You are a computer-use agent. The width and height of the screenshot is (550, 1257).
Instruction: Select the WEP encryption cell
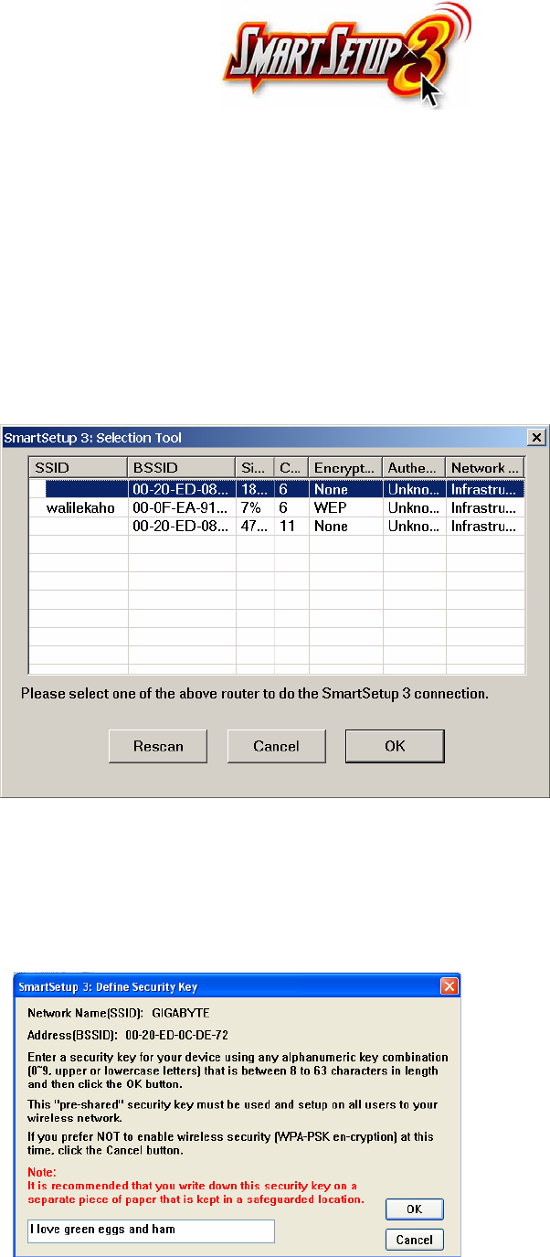(345, 507)
